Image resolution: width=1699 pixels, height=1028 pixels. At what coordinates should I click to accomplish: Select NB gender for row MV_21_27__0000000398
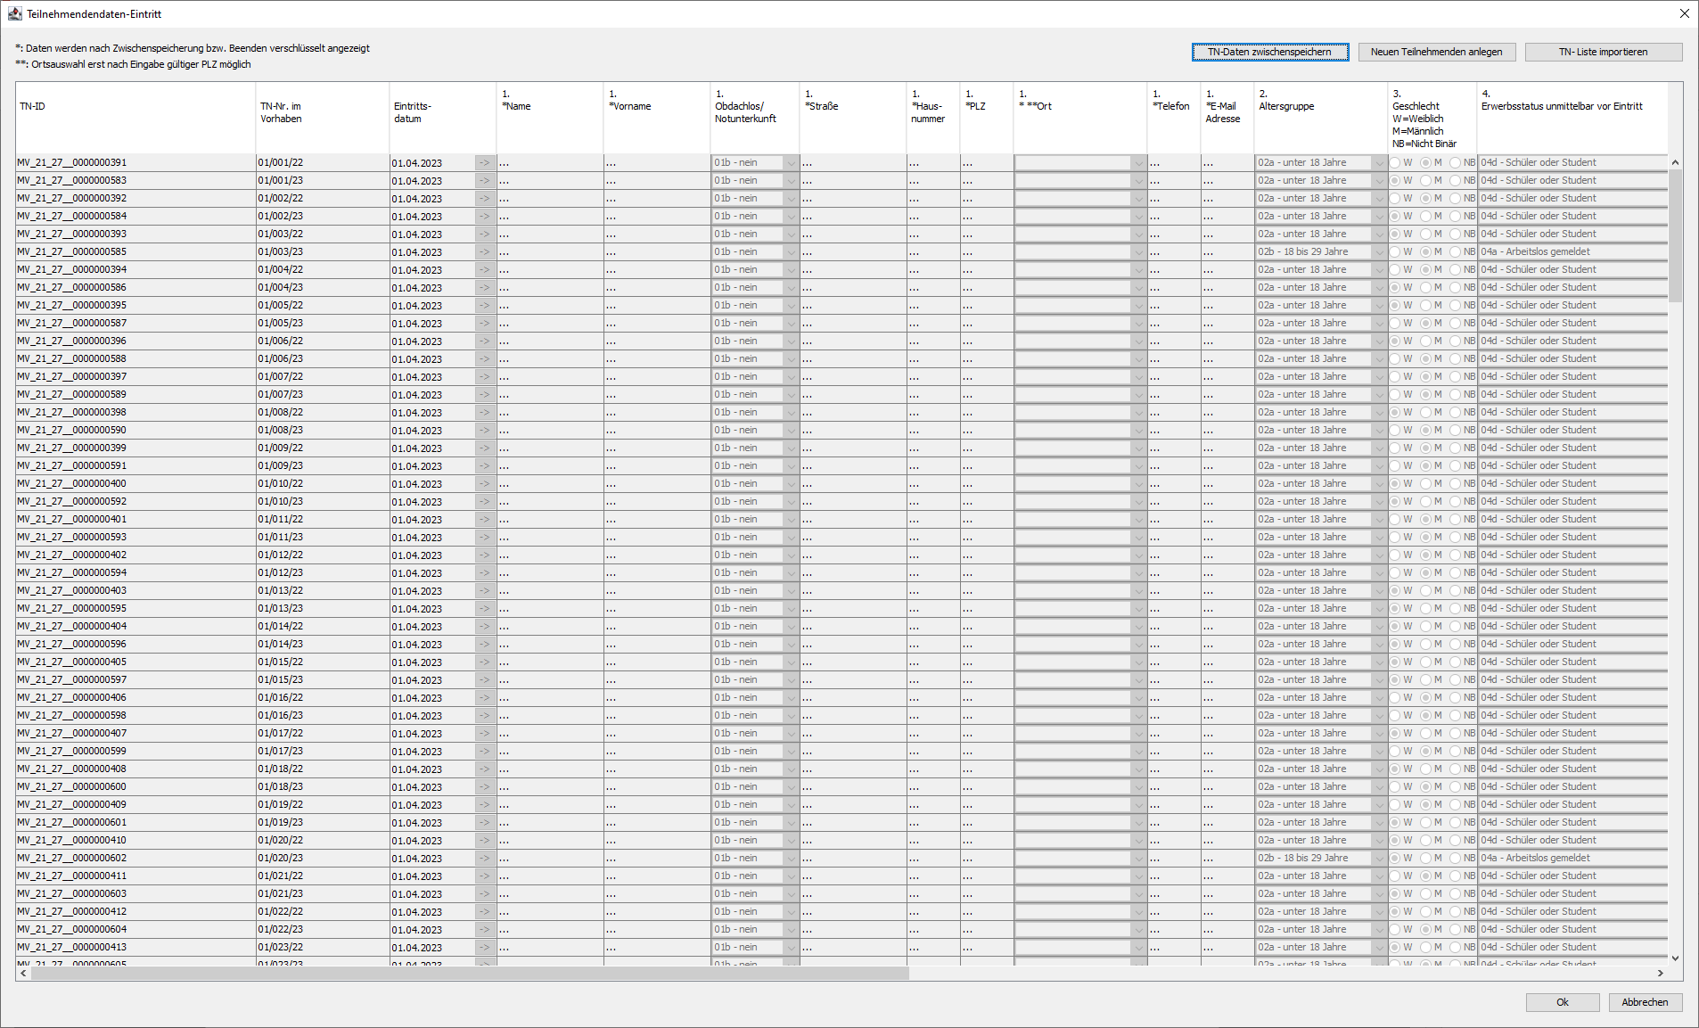[x=1456, y=412]
